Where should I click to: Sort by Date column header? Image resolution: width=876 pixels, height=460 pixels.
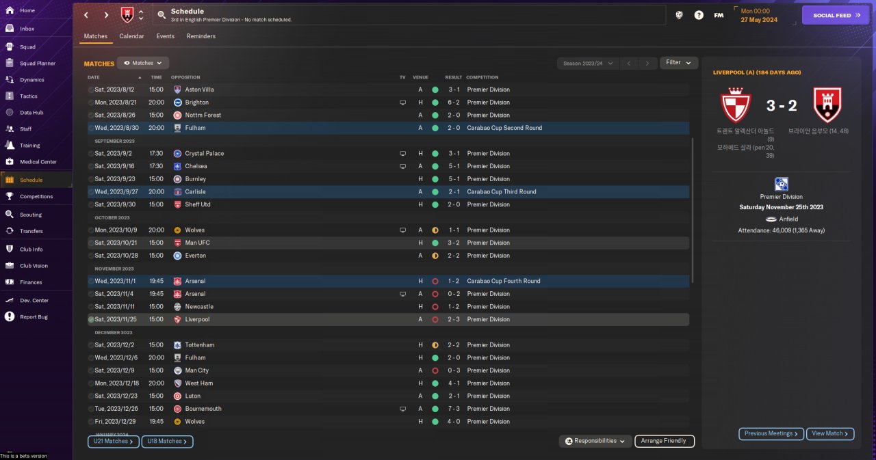coord(93,77)
